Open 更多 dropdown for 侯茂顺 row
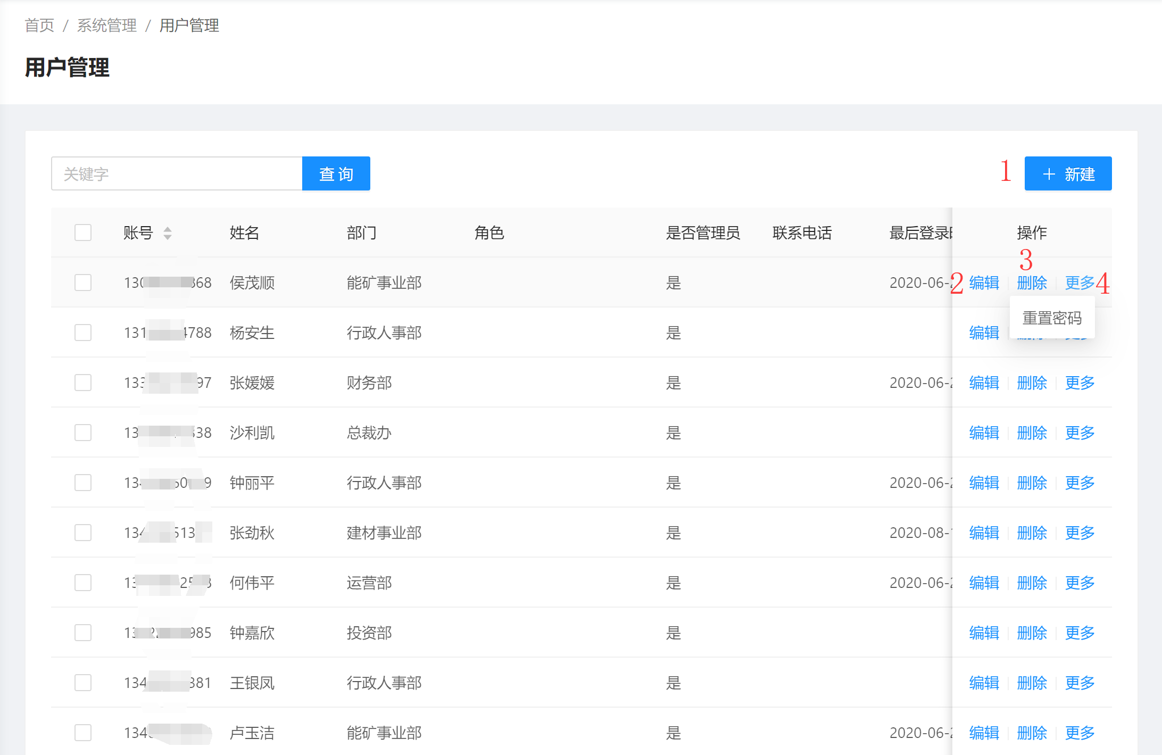This screenshot has height=755, width=1162. click(1080, 283)
